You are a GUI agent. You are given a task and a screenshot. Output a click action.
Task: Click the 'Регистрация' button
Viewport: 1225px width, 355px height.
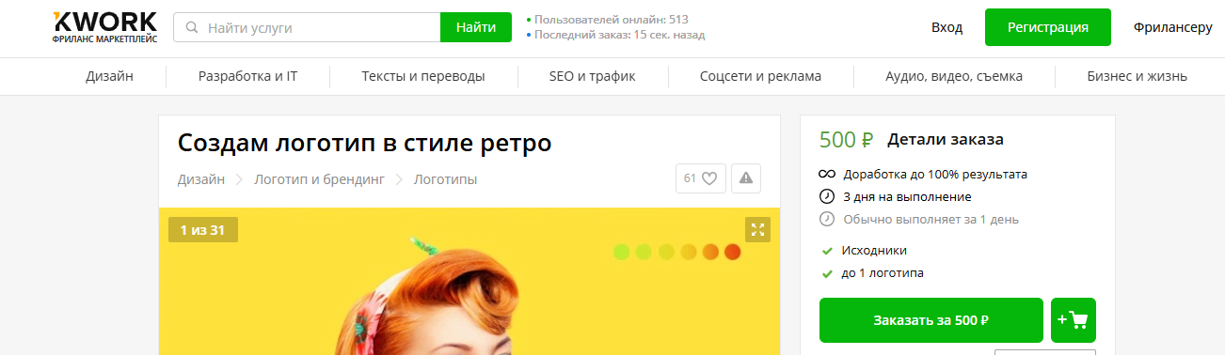pos(1048,27)
